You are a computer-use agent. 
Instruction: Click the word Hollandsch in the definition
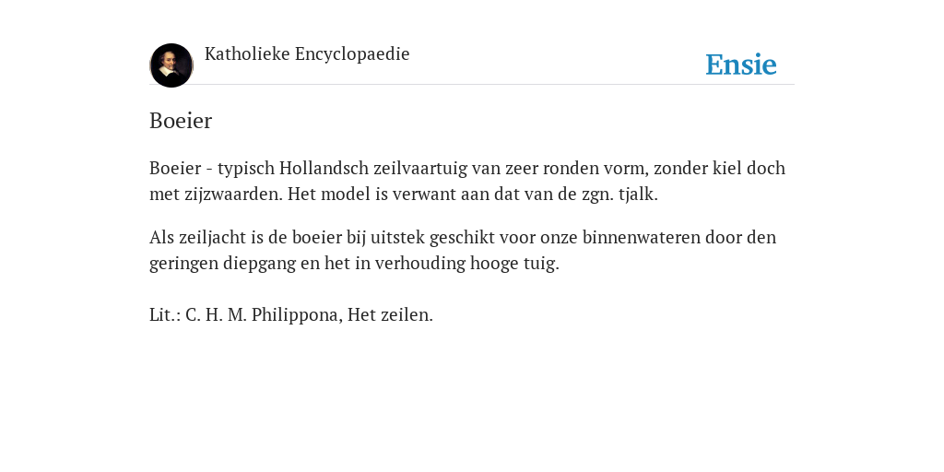click(324, 168)
